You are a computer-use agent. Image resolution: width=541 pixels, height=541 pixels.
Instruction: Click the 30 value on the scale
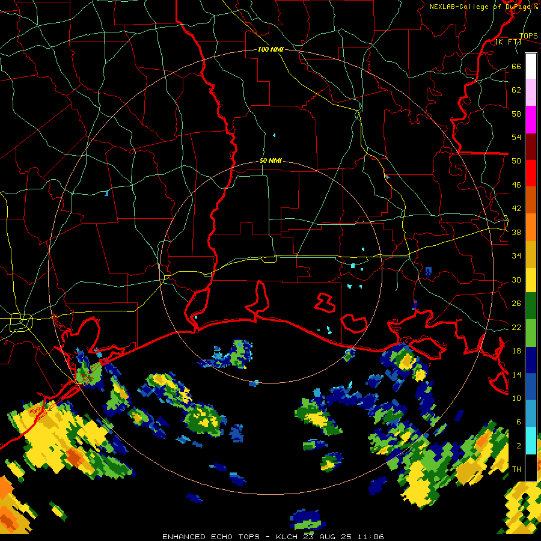click(x=516, y=280)
